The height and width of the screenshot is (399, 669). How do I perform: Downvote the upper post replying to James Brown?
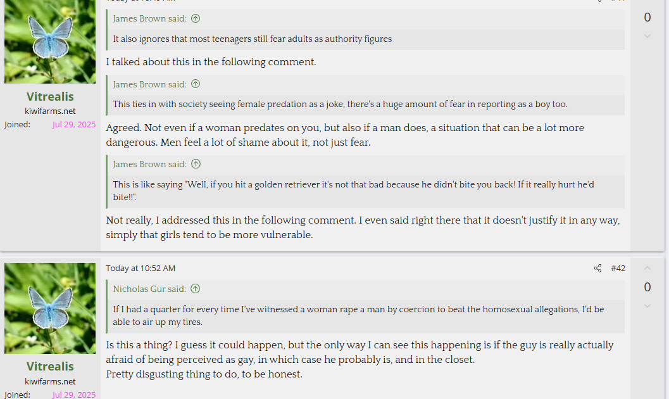click(x=647, y=36)
